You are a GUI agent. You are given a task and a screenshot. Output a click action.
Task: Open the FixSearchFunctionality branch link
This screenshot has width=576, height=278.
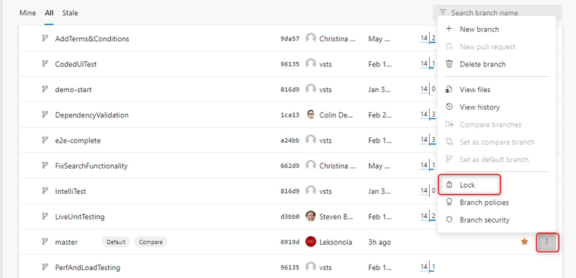pos(91,166)
